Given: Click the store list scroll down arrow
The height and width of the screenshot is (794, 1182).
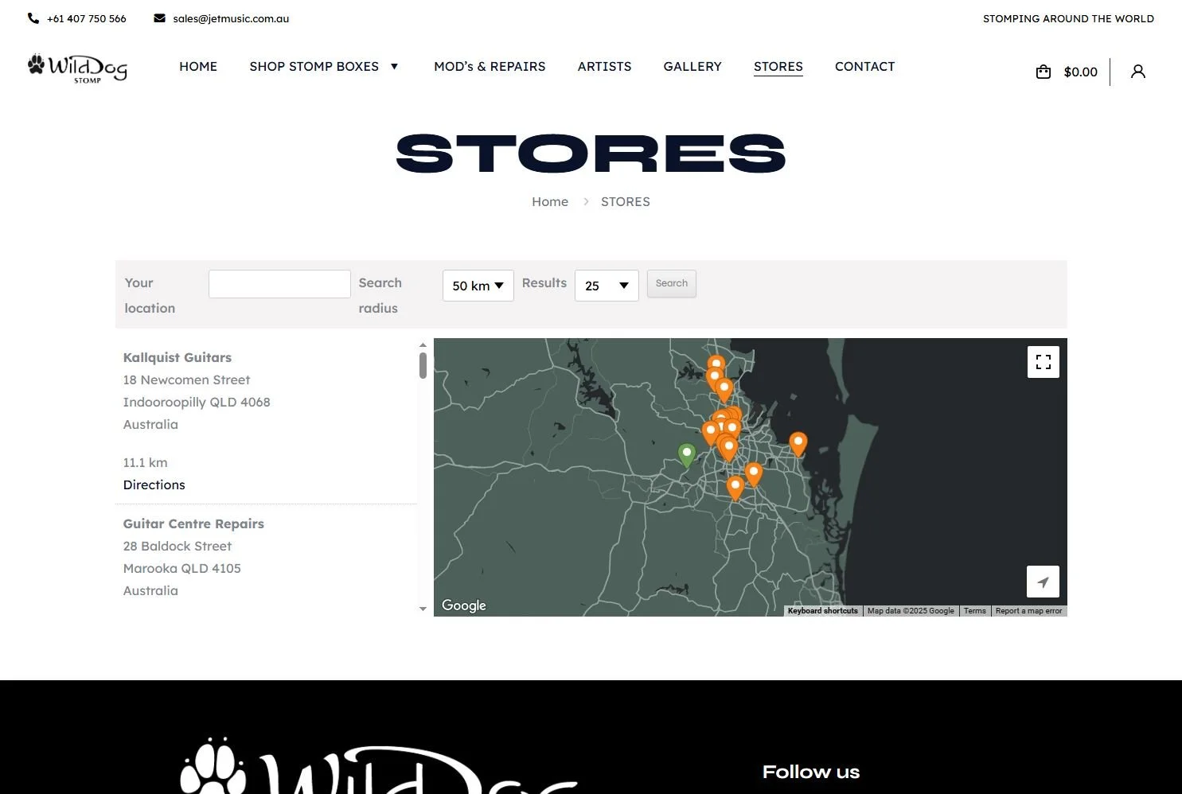Looking at the screenshot, I should tap(423, 609).
